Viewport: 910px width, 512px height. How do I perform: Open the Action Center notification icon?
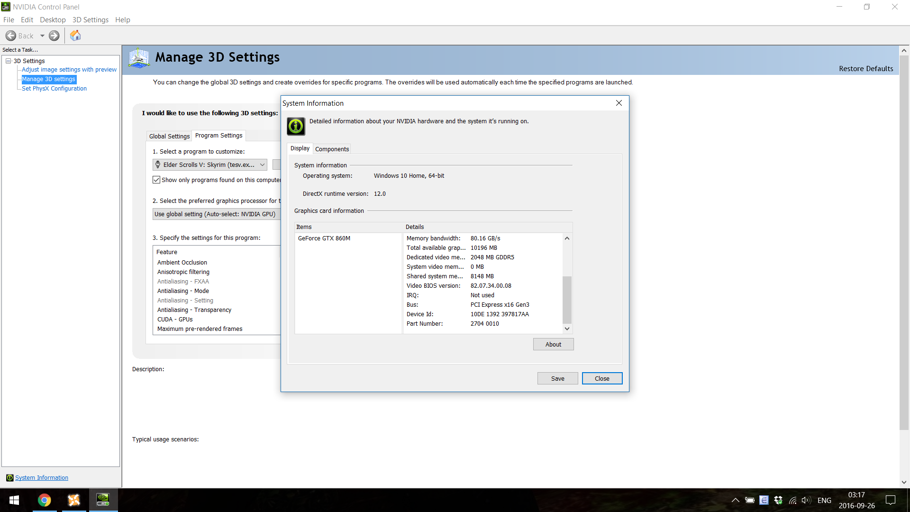coord(891,500)
